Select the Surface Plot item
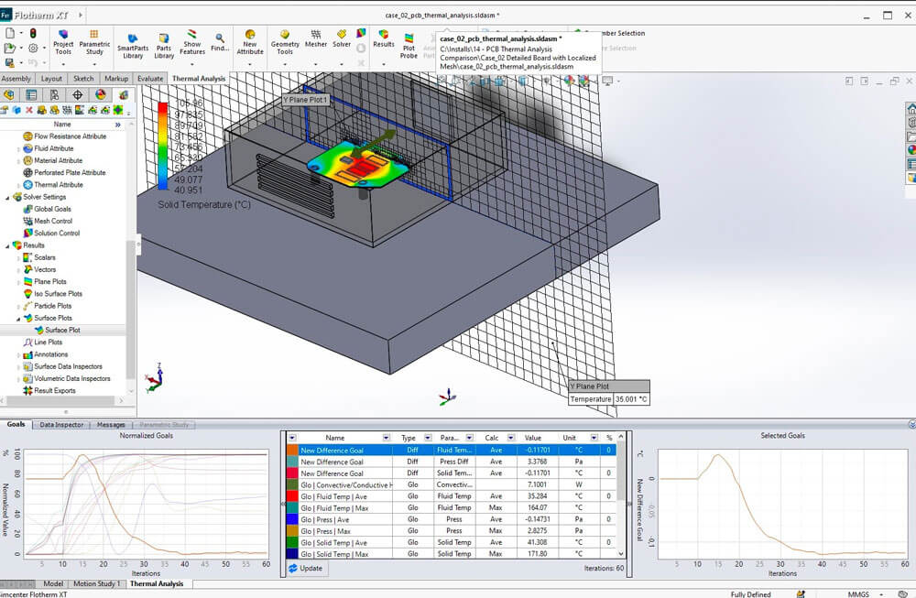The height and width of the screenshot is (598, 916). [57, 330]
